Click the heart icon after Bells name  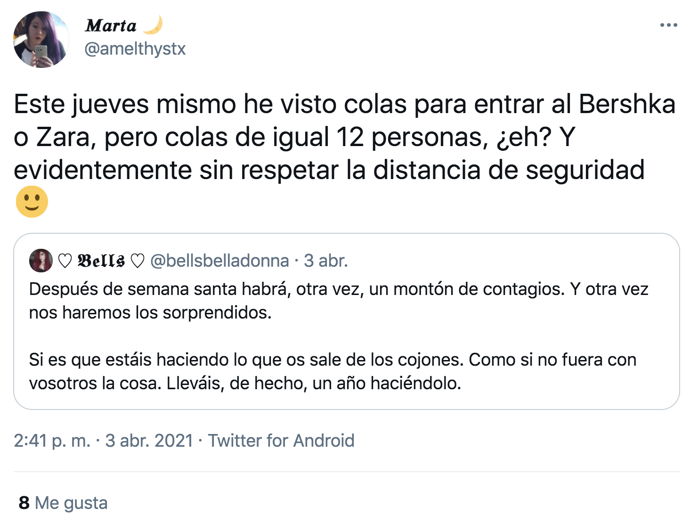(137, 261)
